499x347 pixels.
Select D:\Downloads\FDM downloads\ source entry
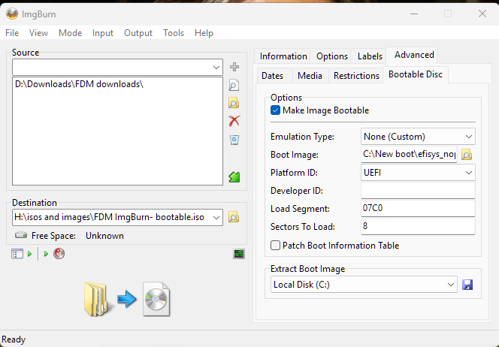click(79, 84)
